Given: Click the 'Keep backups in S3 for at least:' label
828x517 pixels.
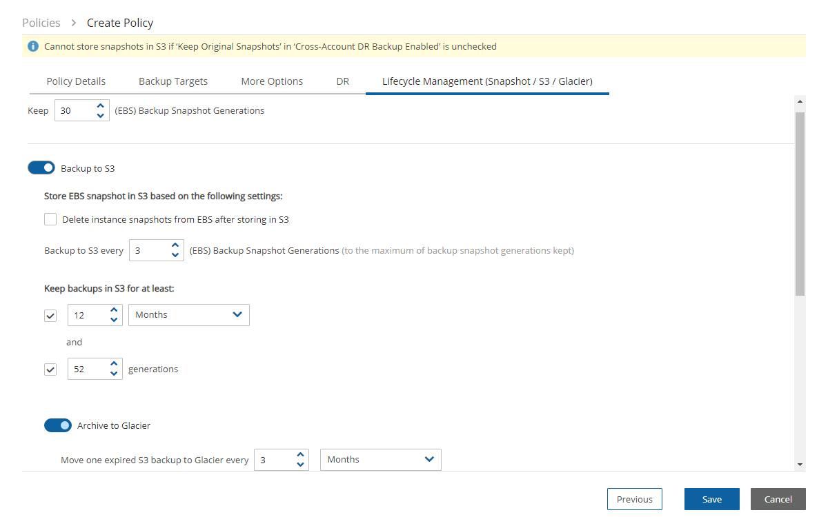Looking at the screenshot, I should pyautogui.click(x=109, y=288).
